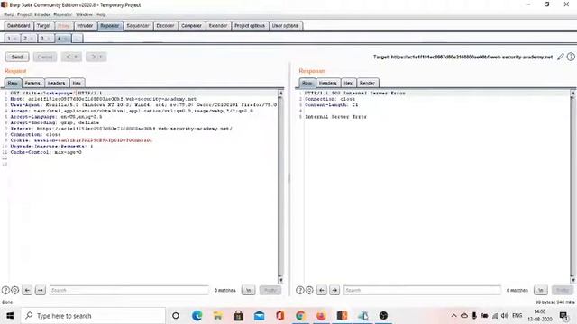Viewport: 577px width, 324px height.
Task: Select the Request Raw tab
Action: pyautogui.click(x=13, y=83)
